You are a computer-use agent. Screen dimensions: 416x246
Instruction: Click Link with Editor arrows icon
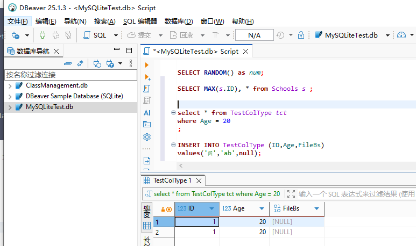80,63
